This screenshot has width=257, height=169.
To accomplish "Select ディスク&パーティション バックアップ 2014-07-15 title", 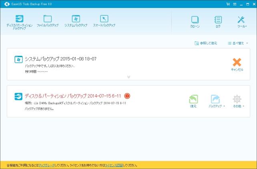I will click(x=73, y=96).
